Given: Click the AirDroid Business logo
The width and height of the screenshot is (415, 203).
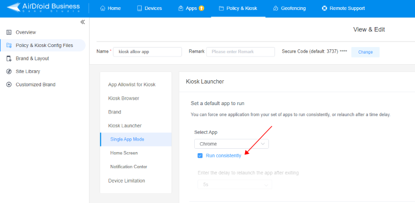Looking at the screenshot, I should click(43, 7).
